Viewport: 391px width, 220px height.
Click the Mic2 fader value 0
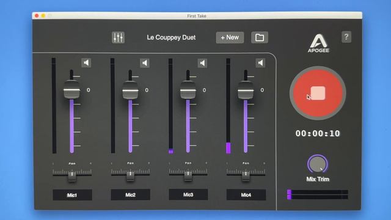click(x=147, y=90)
